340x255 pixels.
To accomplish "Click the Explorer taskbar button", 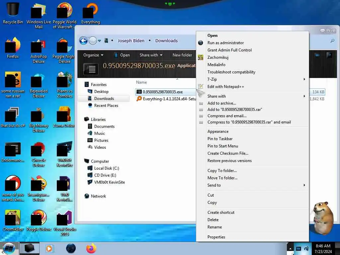I will [x=30, y=248].
